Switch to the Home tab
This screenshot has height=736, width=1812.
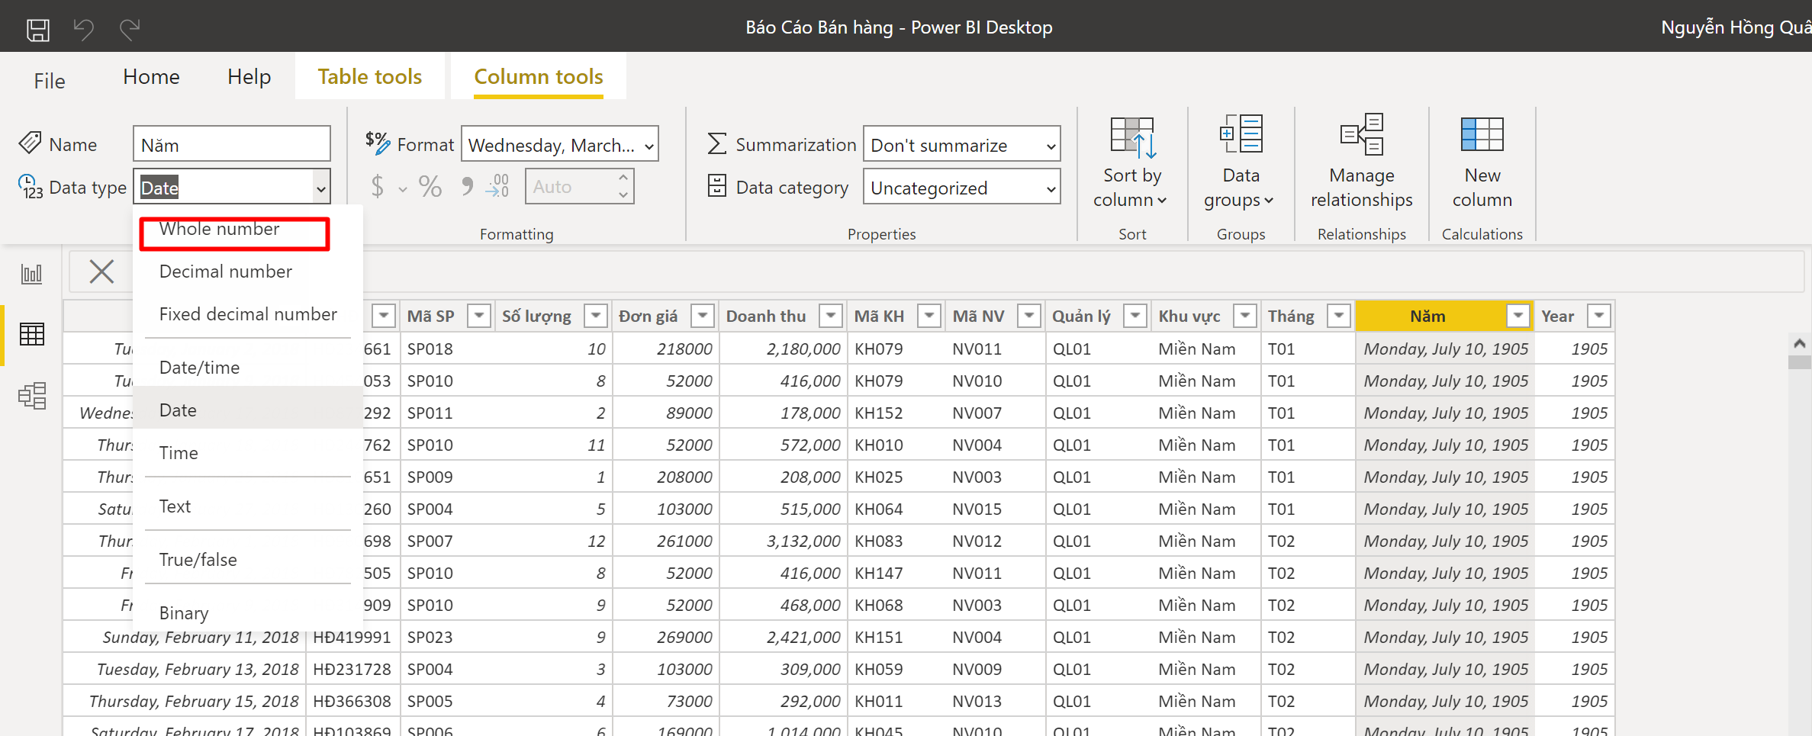[x=151, y=77]
